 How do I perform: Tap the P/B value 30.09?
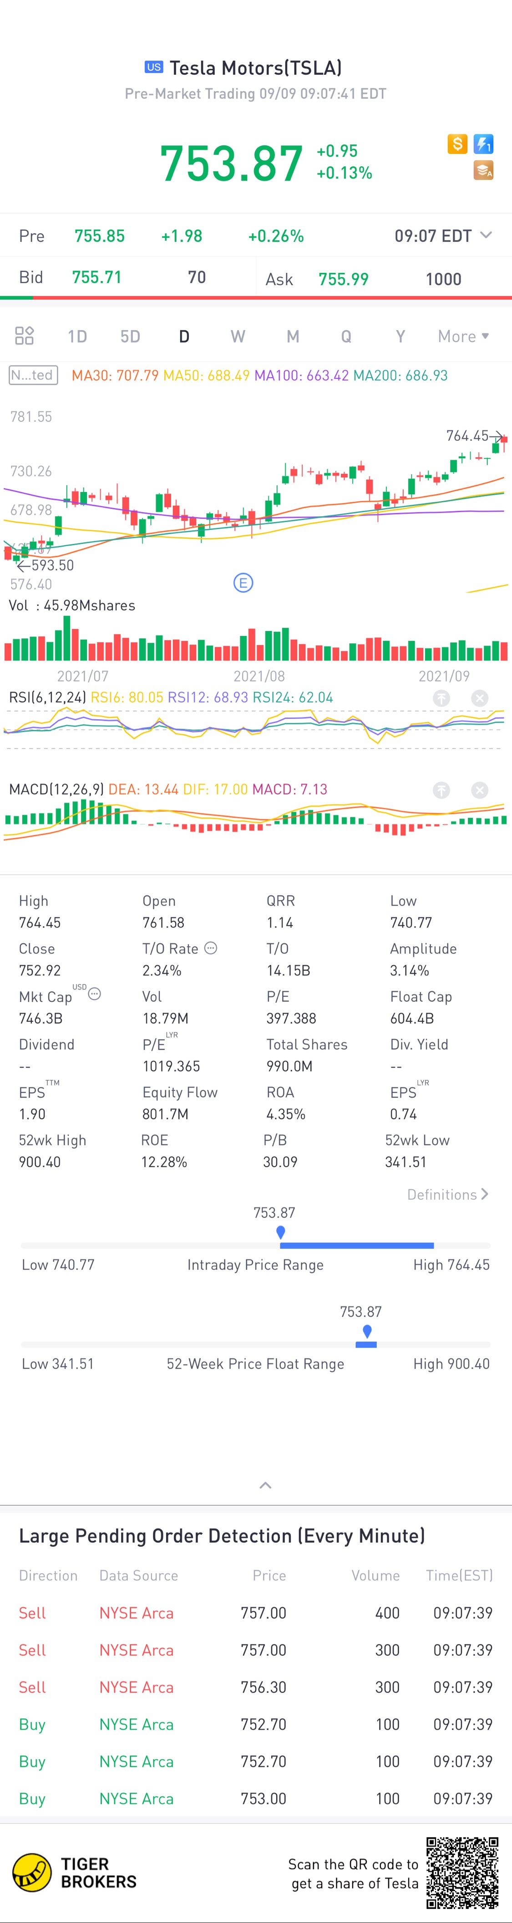[x=280, y=1162]
